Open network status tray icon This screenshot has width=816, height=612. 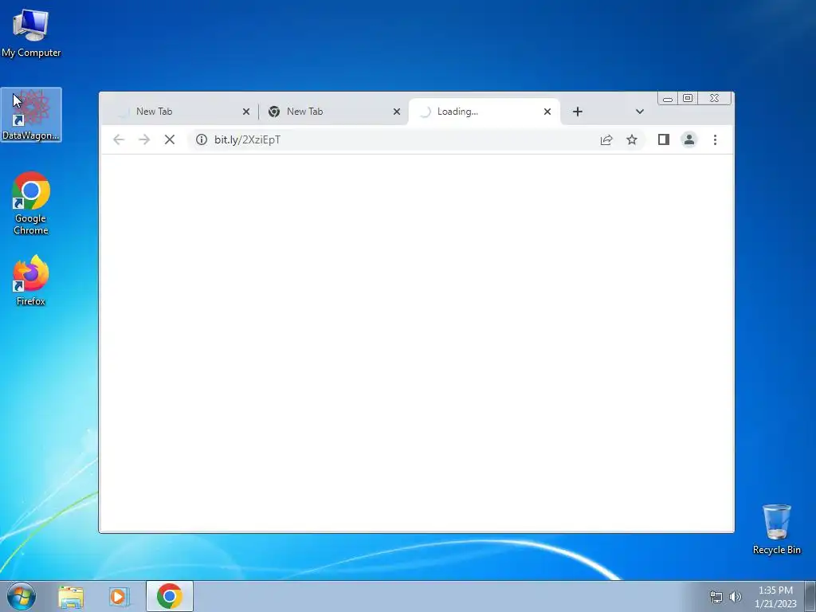click(x=716, y=597)
